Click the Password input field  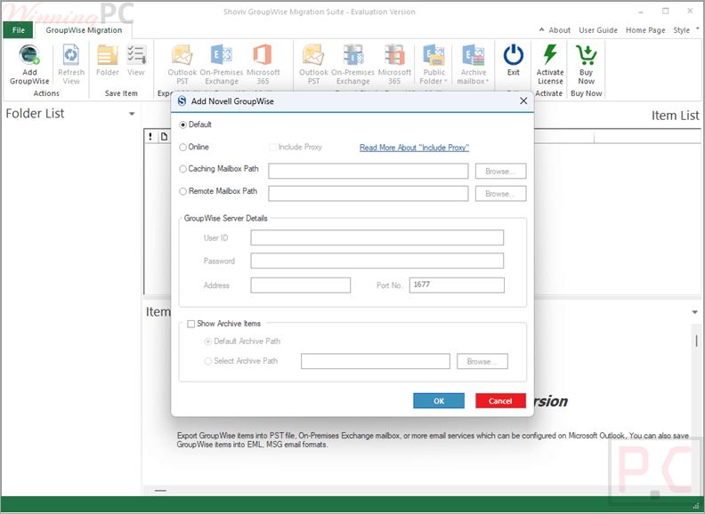(x=377, y=261)
